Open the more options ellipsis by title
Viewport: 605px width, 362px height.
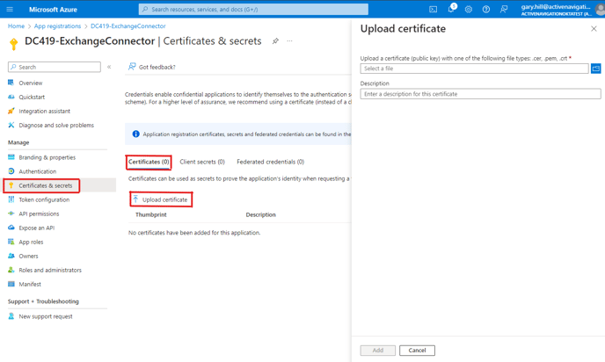[290, 41]
